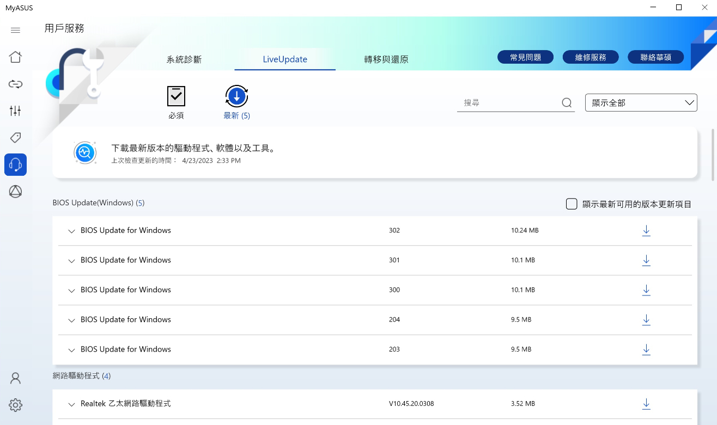Switch to 轉移與還原 tab
This screenshot has width=717, height=425.
click(x=386, y=59)
